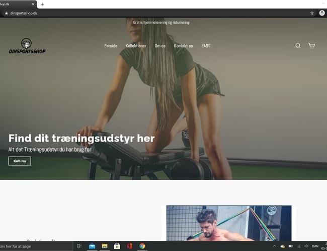Click the padlock site info icon
Viewport: 327px width, 251px height.
6,14
